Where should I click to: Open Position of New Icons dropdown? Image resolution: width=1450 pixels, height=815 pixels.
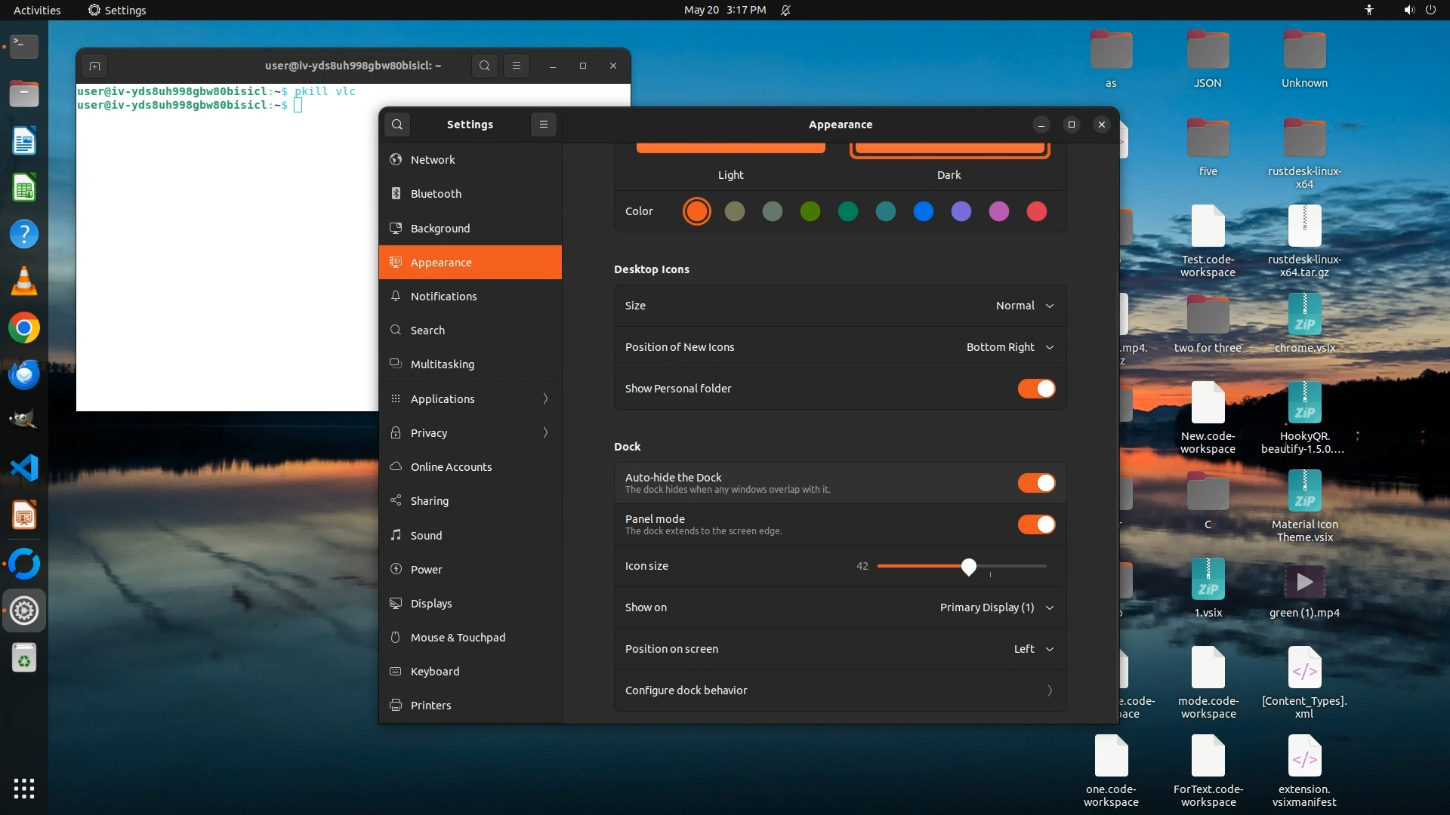tap(1010, 347)
